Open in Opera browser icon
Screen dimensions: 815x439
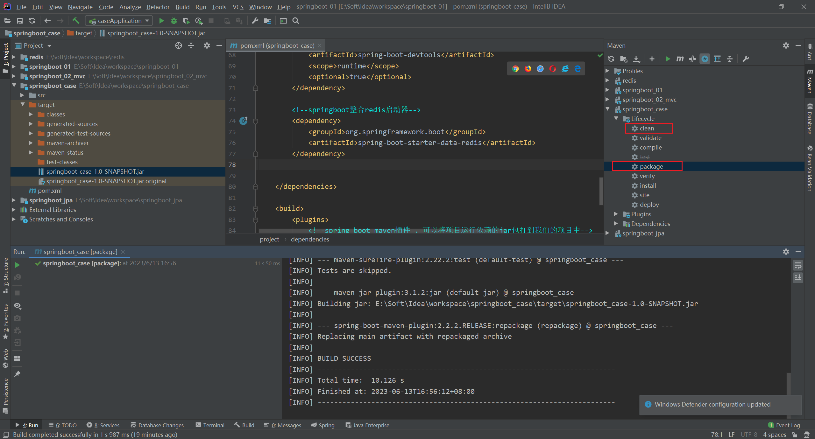point(553,69)
